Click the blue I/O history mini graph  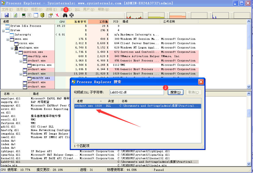pos(220,15)
